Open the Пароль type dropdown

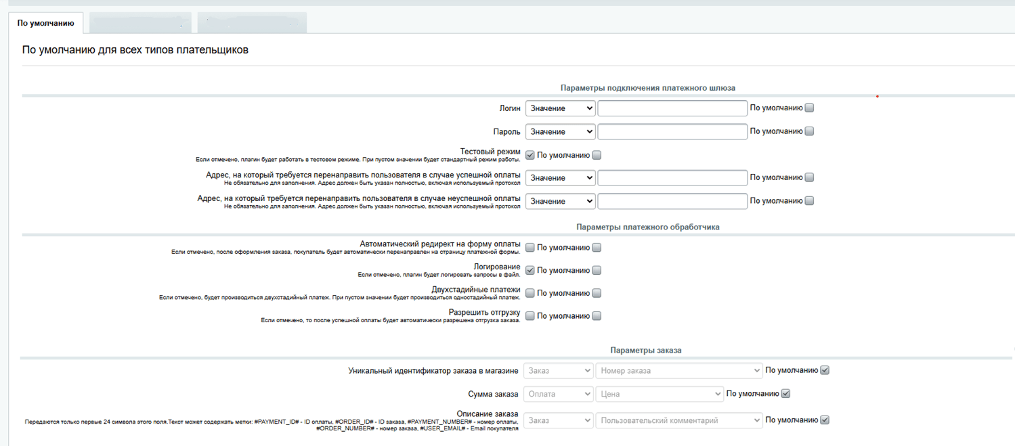(x=560, y=131)
